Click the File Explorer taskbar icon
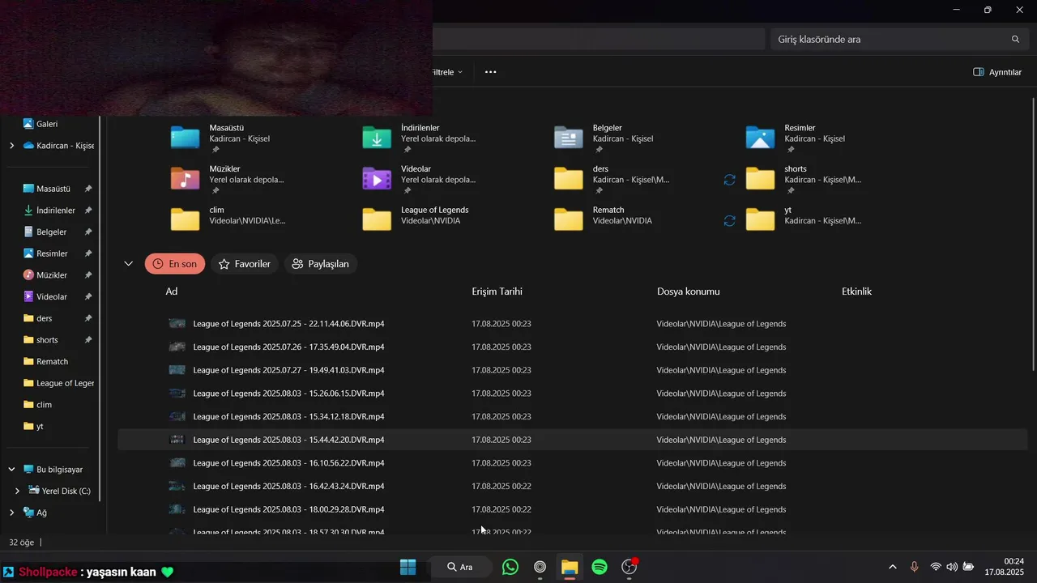This screenshot has width=1037, height=583. point(570,567)
